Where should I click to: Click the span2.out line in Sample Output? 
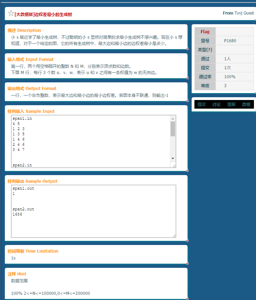[23, 209]
